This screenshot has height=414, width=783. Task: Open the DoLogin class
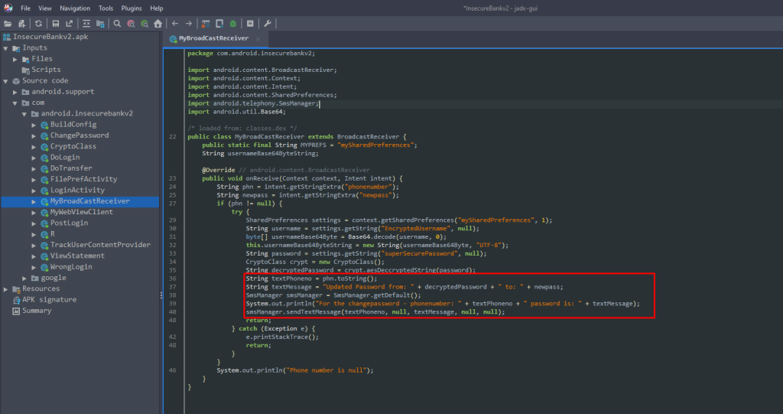pyautogui.click(x=65, y=158)
